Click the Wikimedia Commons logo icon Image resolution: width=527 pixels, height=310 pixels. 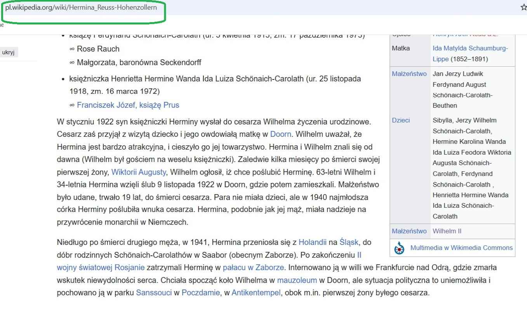pyautogui.click(x=400, y=248)
